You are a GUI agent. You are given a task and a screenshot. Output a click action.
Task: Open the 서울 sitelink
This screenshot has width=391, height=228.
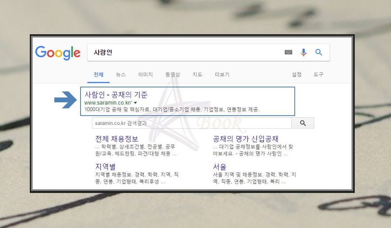pyautogui.click(x=220, y=167)
